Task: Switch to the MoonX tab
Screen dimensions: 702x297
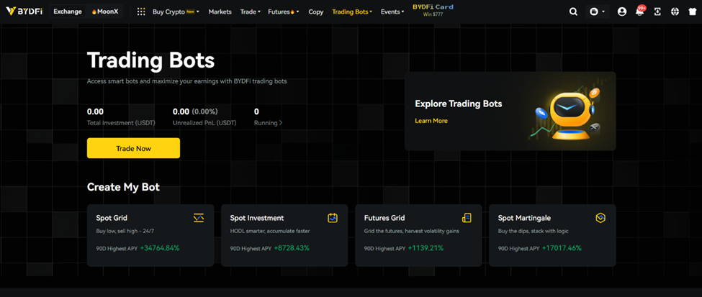Action: [x=105, y=12]
